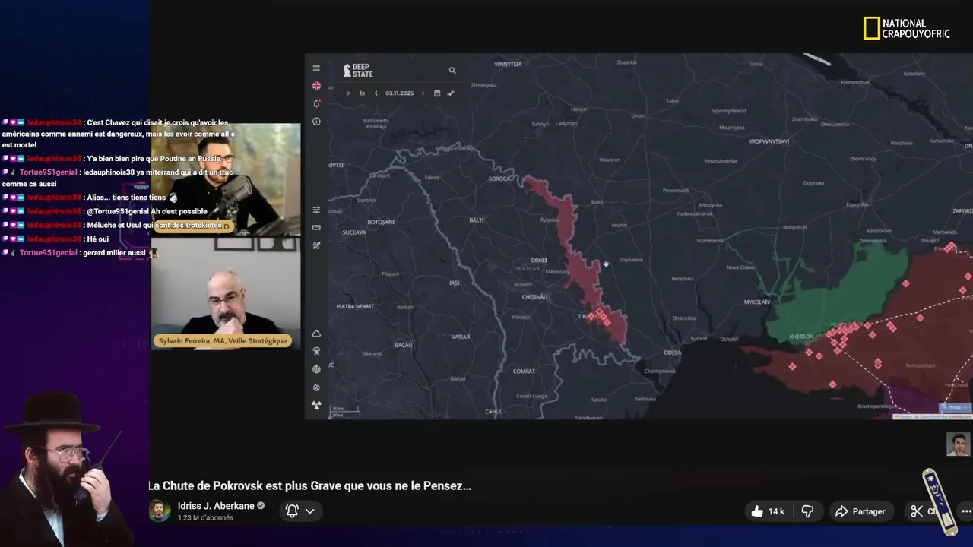Screen dimensions: 973x547
Task: Click the ODESA city label on the map
Action: point(672,353)
